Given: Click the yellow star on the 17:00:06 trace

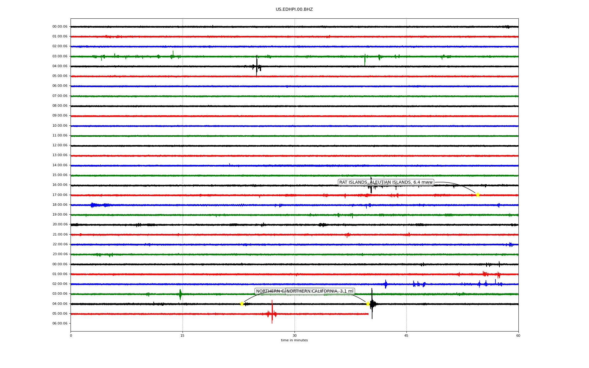Looking at the screenshot, I should pos(477,195).
